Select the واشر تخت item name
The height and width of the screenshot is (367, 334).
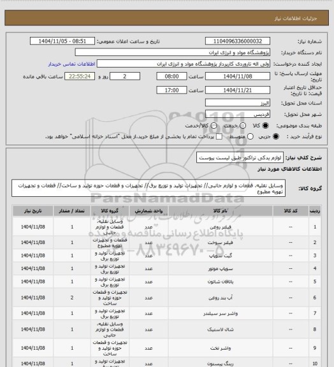(221, 349)
